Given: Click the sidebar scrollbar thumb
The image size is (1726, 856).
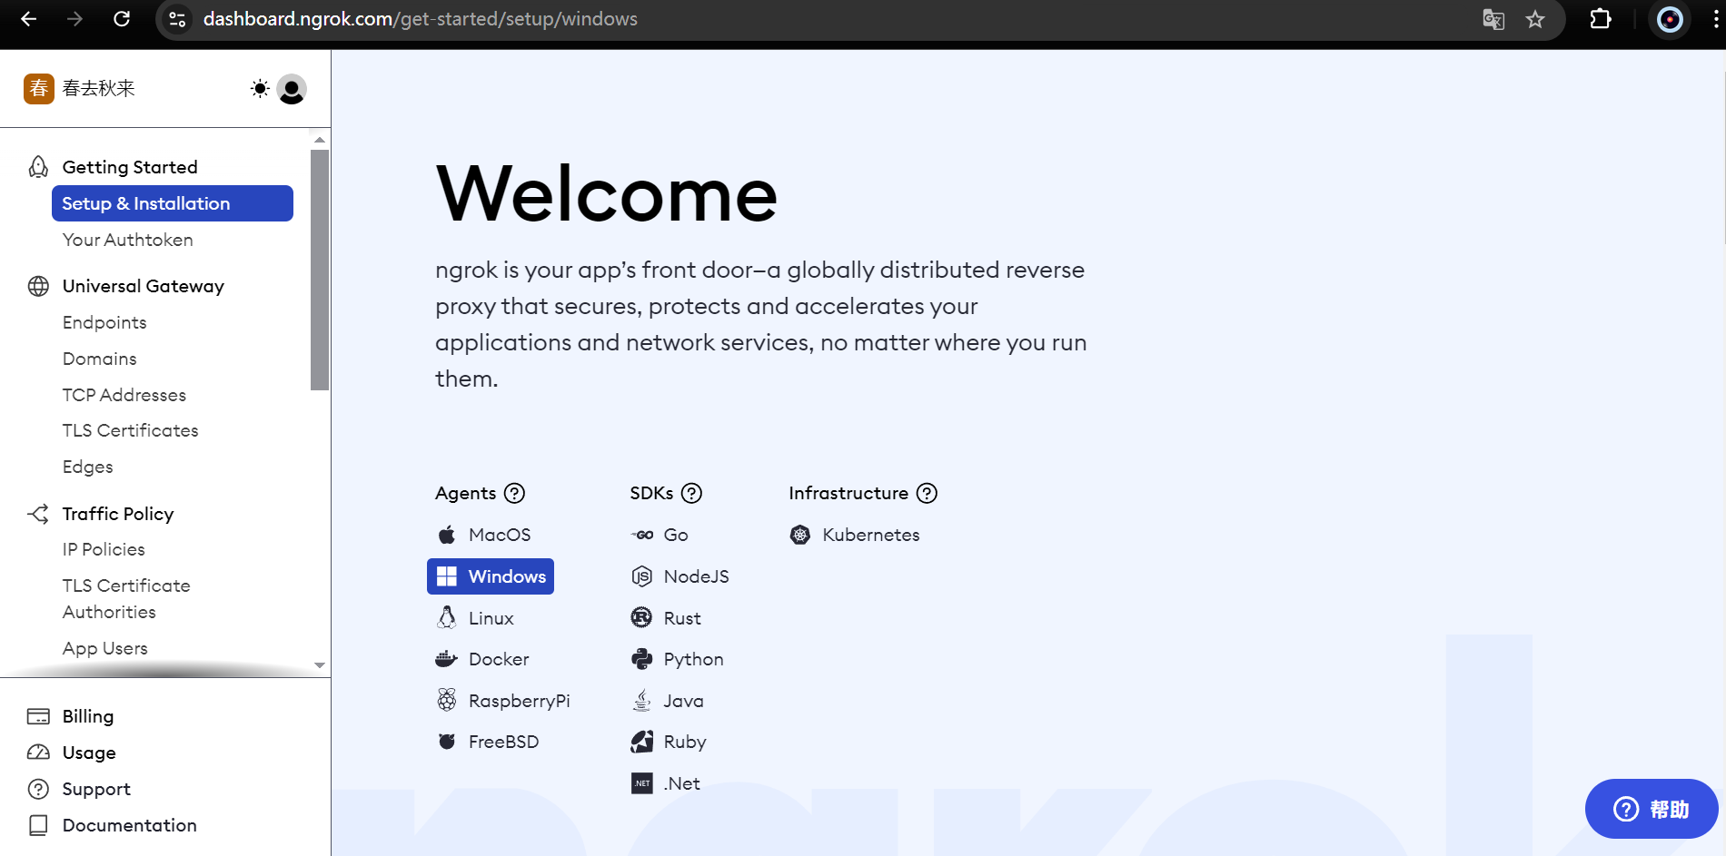Looking at the screenshot, I should click(320, 270).
